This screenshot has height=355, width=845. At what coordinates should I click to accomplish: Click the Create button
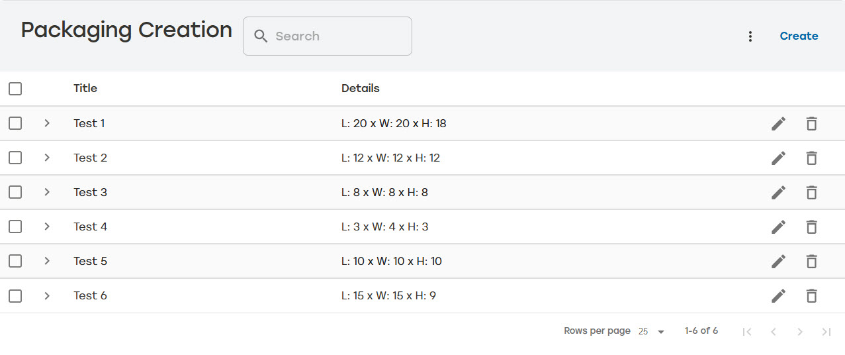(799, 36)
